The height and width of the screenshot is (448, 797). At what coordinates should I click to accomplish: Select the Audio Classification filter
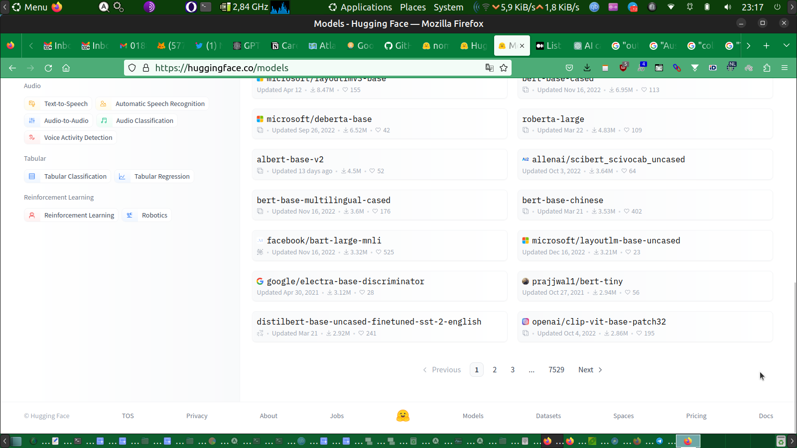[137, 120]
